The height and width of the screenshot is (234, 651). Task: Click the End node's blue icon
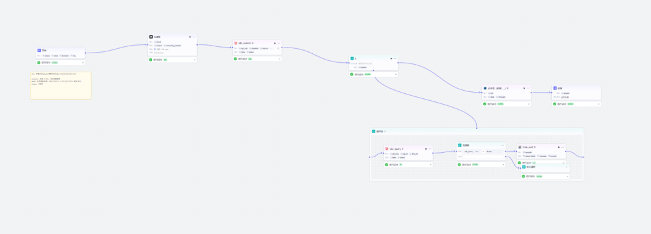tap(555, 88)
